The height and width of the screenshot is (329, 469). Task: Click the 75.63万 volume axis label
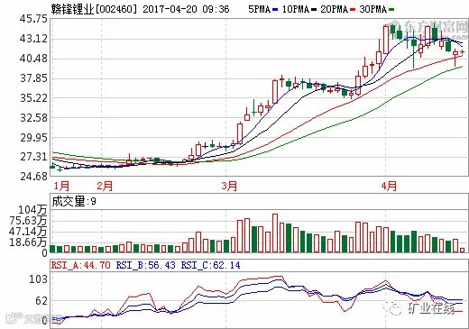28,221
